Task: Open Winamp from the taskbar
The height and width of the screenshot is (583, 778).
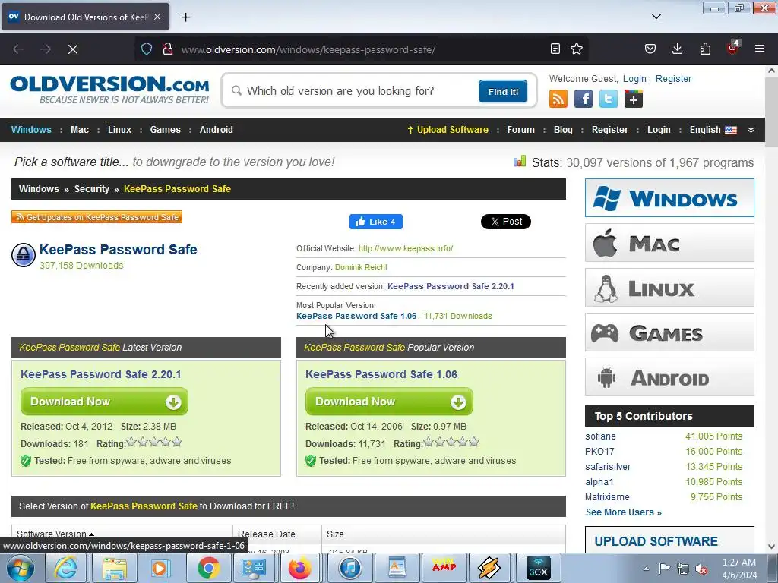Action: point(444,568)
